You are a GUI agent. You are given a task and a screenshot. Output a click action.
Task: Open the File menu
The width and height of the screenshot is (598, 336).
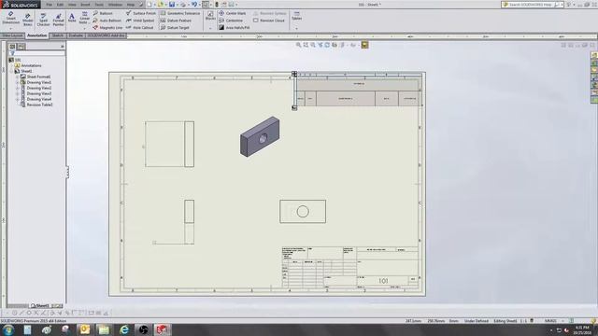tap(50, 5)
